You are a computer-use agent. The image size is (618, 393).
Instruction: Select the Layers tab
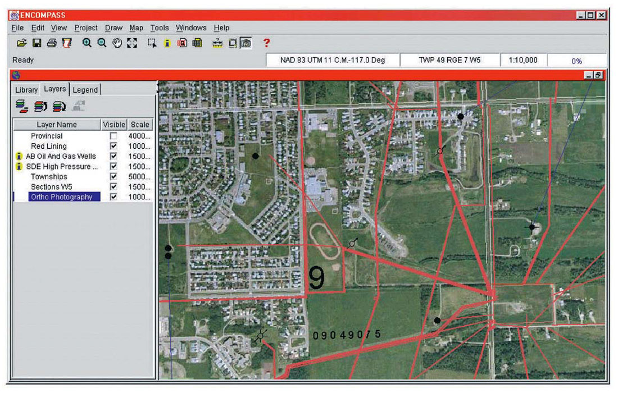point(55,89)
